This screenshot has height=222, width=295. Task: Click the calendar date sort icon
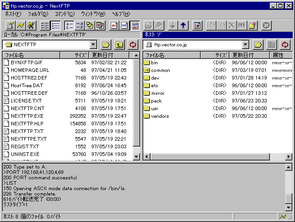pyautogui.click(x=100, y=26)
